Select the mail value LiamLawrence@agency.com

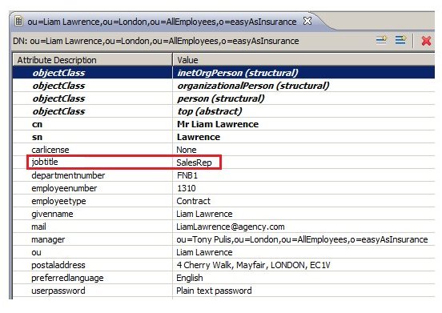click(231, 227)
